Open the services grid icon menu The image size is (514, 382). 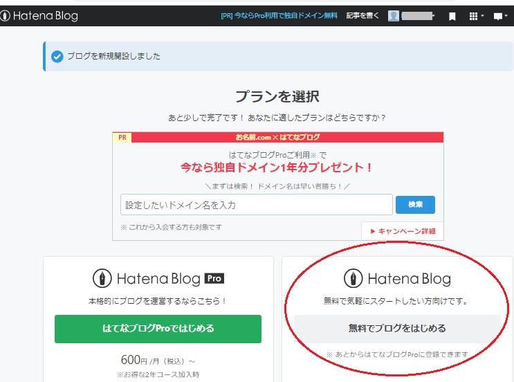point(473,16)
